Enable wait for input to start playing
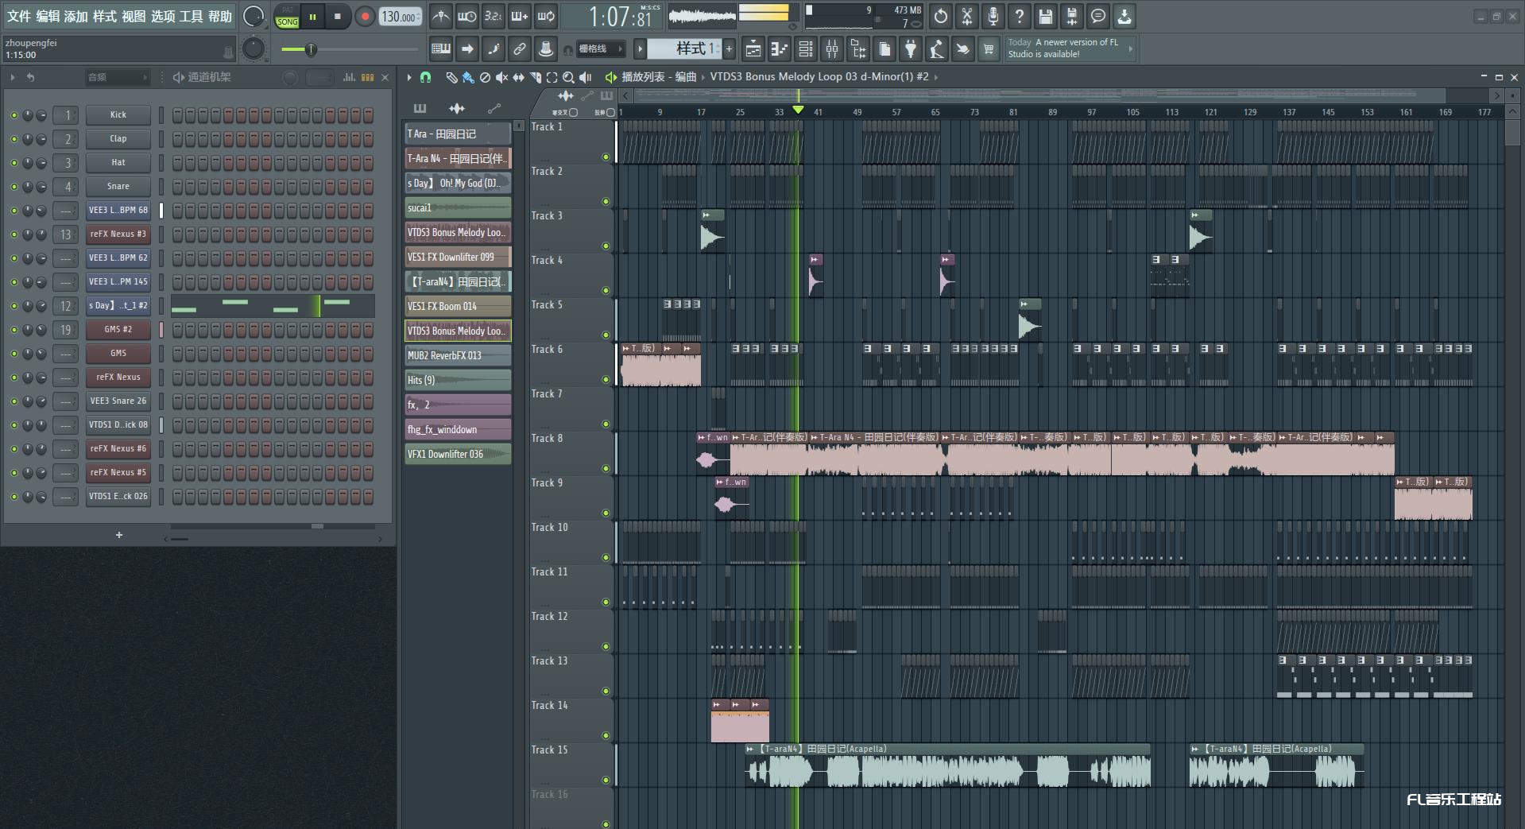Viewport: 1525px width, 829px height. click(467, 16)
